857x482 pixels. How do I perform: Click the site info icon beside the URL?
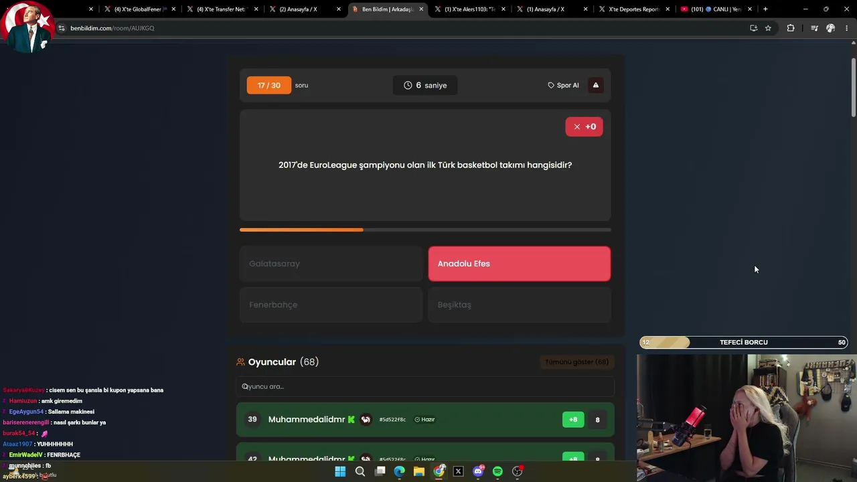click(61, 28)
